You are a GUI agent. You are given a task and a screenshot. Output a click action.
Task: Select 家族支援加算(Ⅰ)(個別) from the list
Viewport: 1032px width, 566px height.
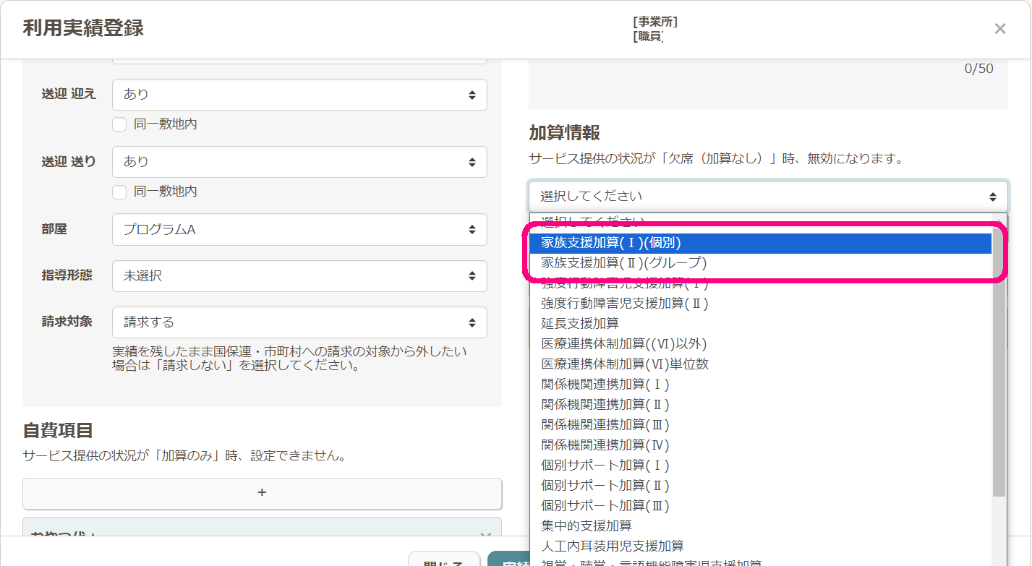click(x=759, y=243)
